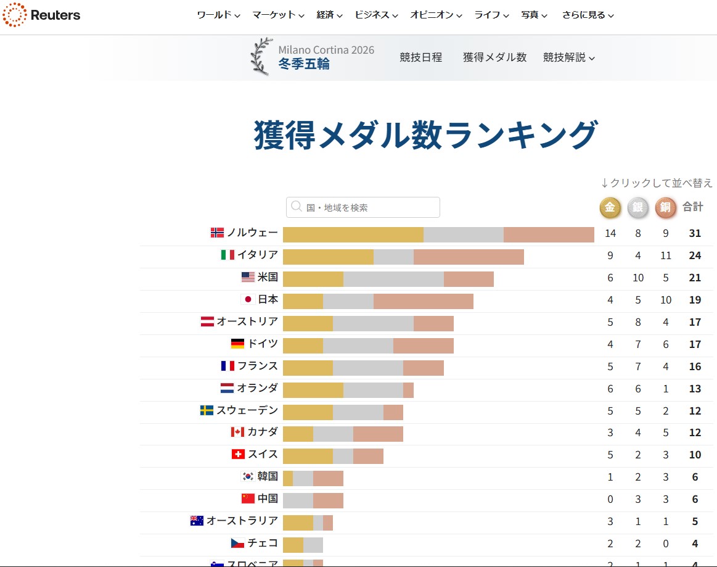This screenshot has width=717, height=567.
Task: Sort ranking by bronze medal icon
Action: click(x=666, y=208)
